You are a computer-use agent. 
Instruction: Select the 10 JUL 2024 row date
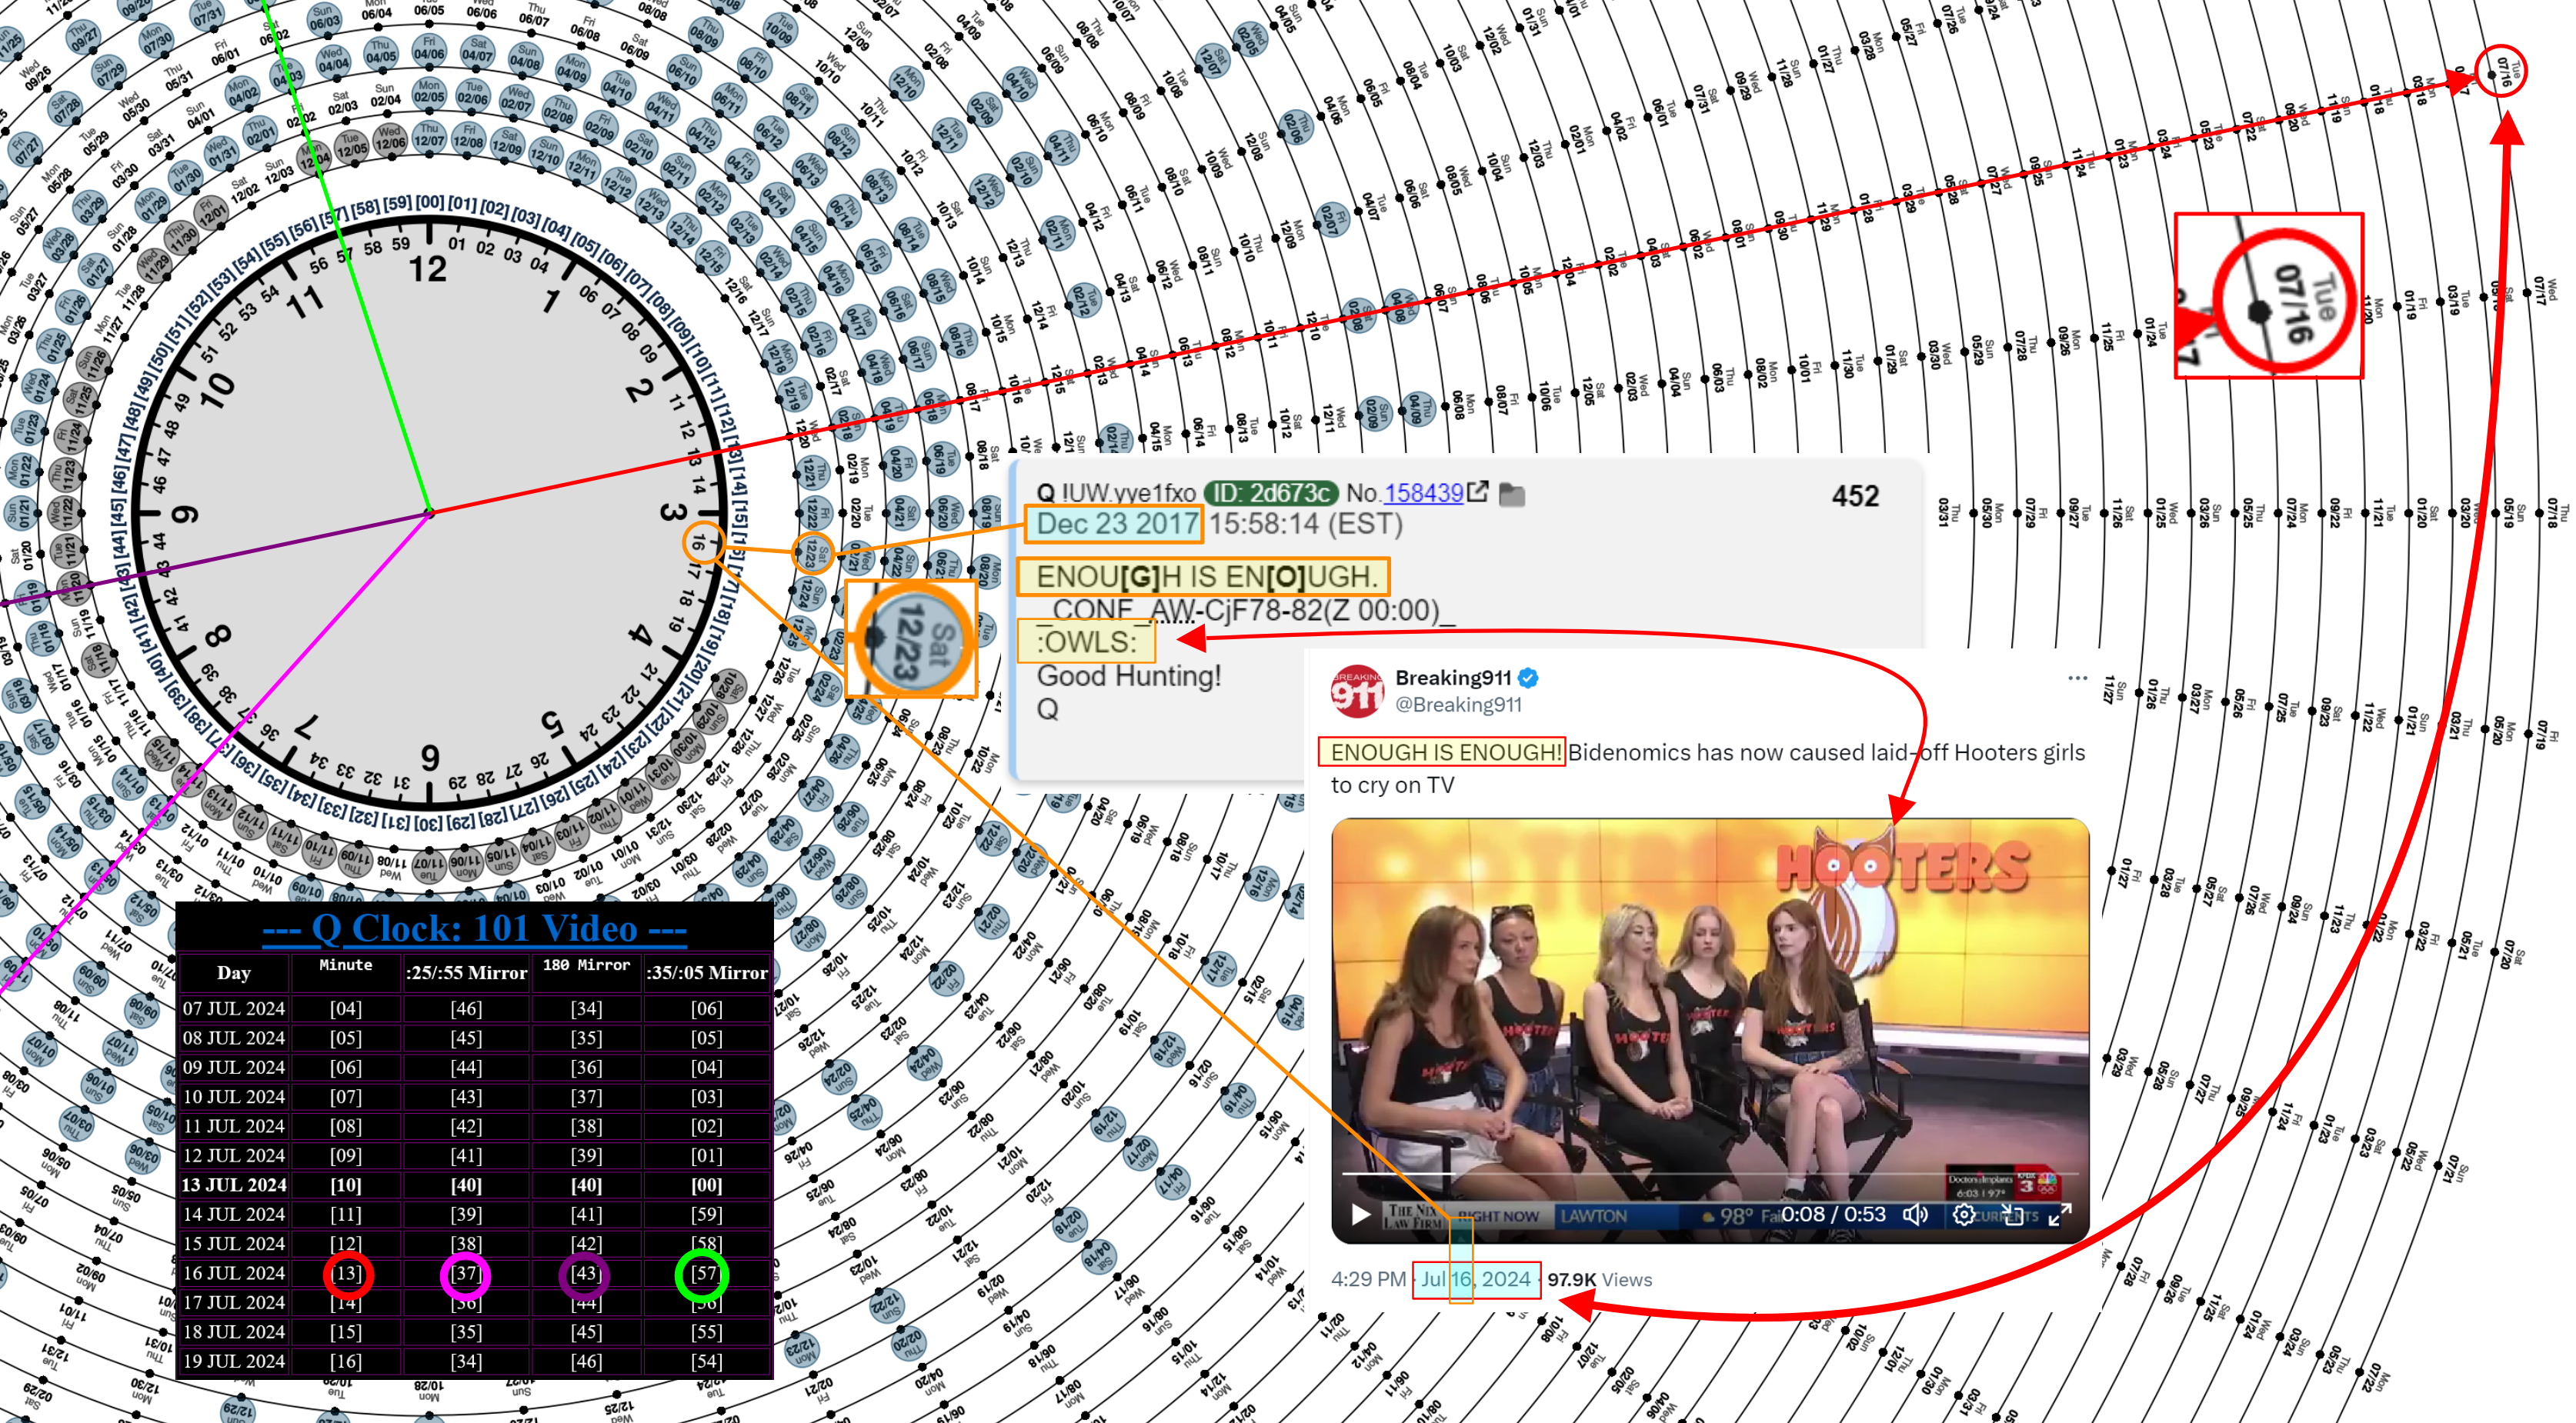click(x=233, y=1097)
